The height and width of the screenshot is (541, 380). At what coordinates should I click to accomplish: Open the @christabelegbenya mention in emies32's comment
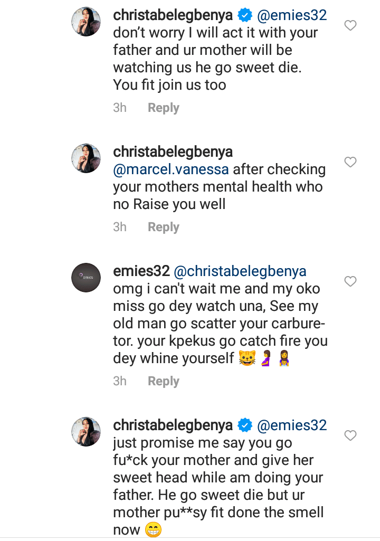[x=240, y=271]
